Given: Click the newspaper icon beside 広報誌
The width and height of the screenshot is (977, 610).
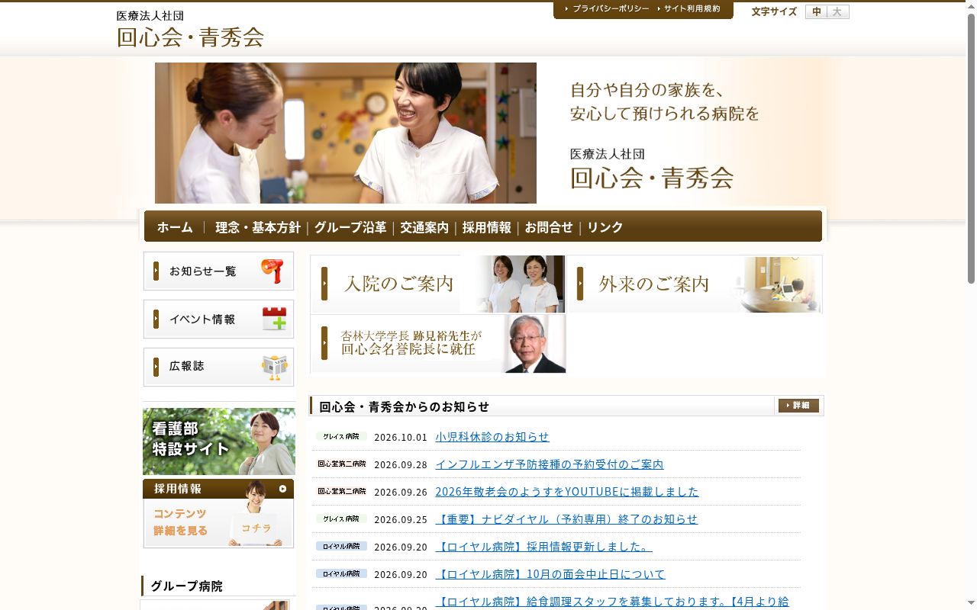Looking at the screenshot, I should (x=274, y=367).
